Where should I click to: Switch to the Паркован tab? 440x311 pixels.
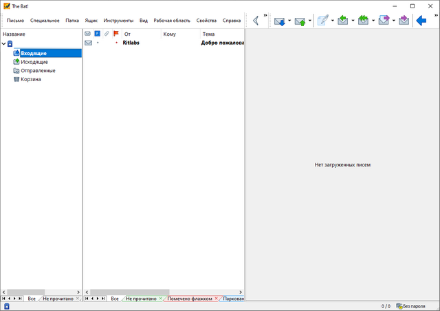[x=233, y=299]
